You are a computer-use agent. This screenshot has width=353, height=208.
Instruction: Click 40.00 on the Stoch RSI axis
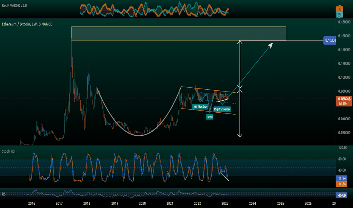342,170
